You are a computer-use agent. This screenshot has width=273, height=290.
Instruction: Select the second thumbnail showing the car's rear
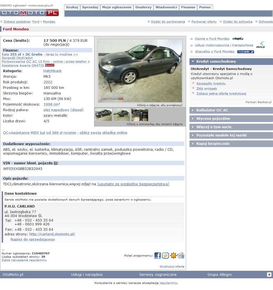click(122, 115)
